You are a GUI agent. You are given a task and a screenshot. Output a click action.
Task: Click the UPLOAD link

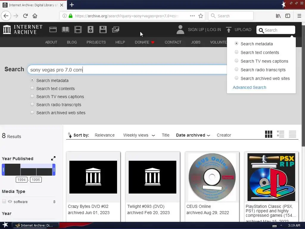click(x=243, y=30)
